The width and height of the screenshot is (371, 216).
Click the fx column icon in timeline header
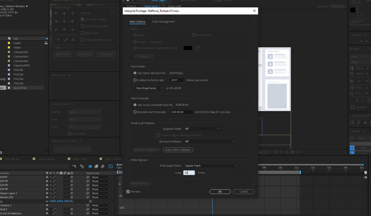57,173
